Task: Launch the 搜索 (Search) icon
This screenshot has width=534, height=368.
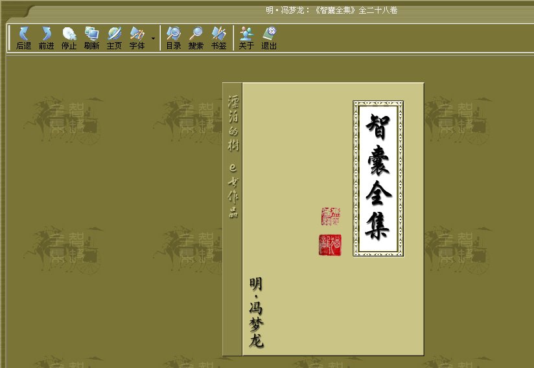Action: tap(196, 38)
